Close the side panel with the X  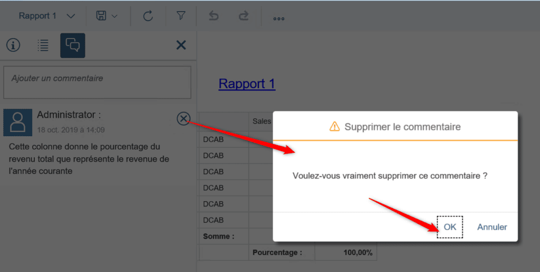181,45
